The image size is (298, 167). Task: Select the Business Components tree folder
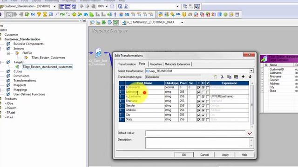point(28,44)
